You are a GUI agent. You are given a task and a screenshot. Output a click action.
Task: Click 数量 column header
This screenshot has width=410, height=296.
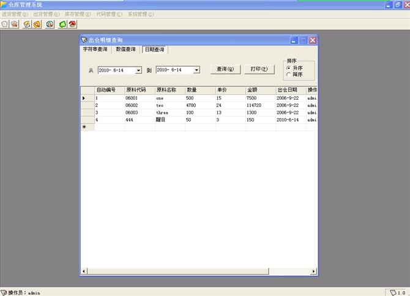[x=200, y=90]
